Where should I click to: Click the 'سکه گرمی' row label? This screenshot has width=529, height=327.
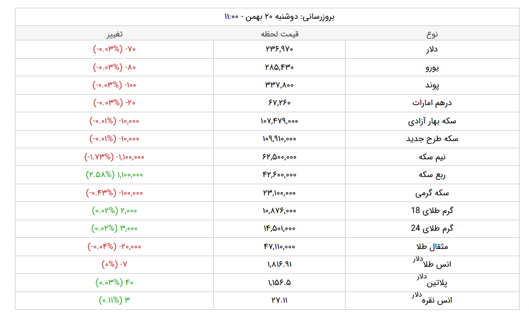tap(432, 193)
